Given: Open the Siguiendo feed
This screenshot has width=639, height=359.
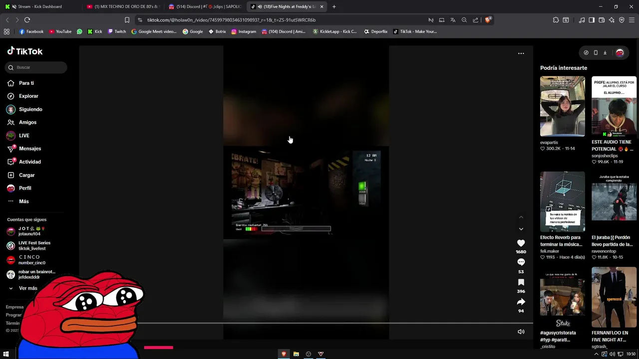Looking at the screenshot, I should [x=30, y=109].
